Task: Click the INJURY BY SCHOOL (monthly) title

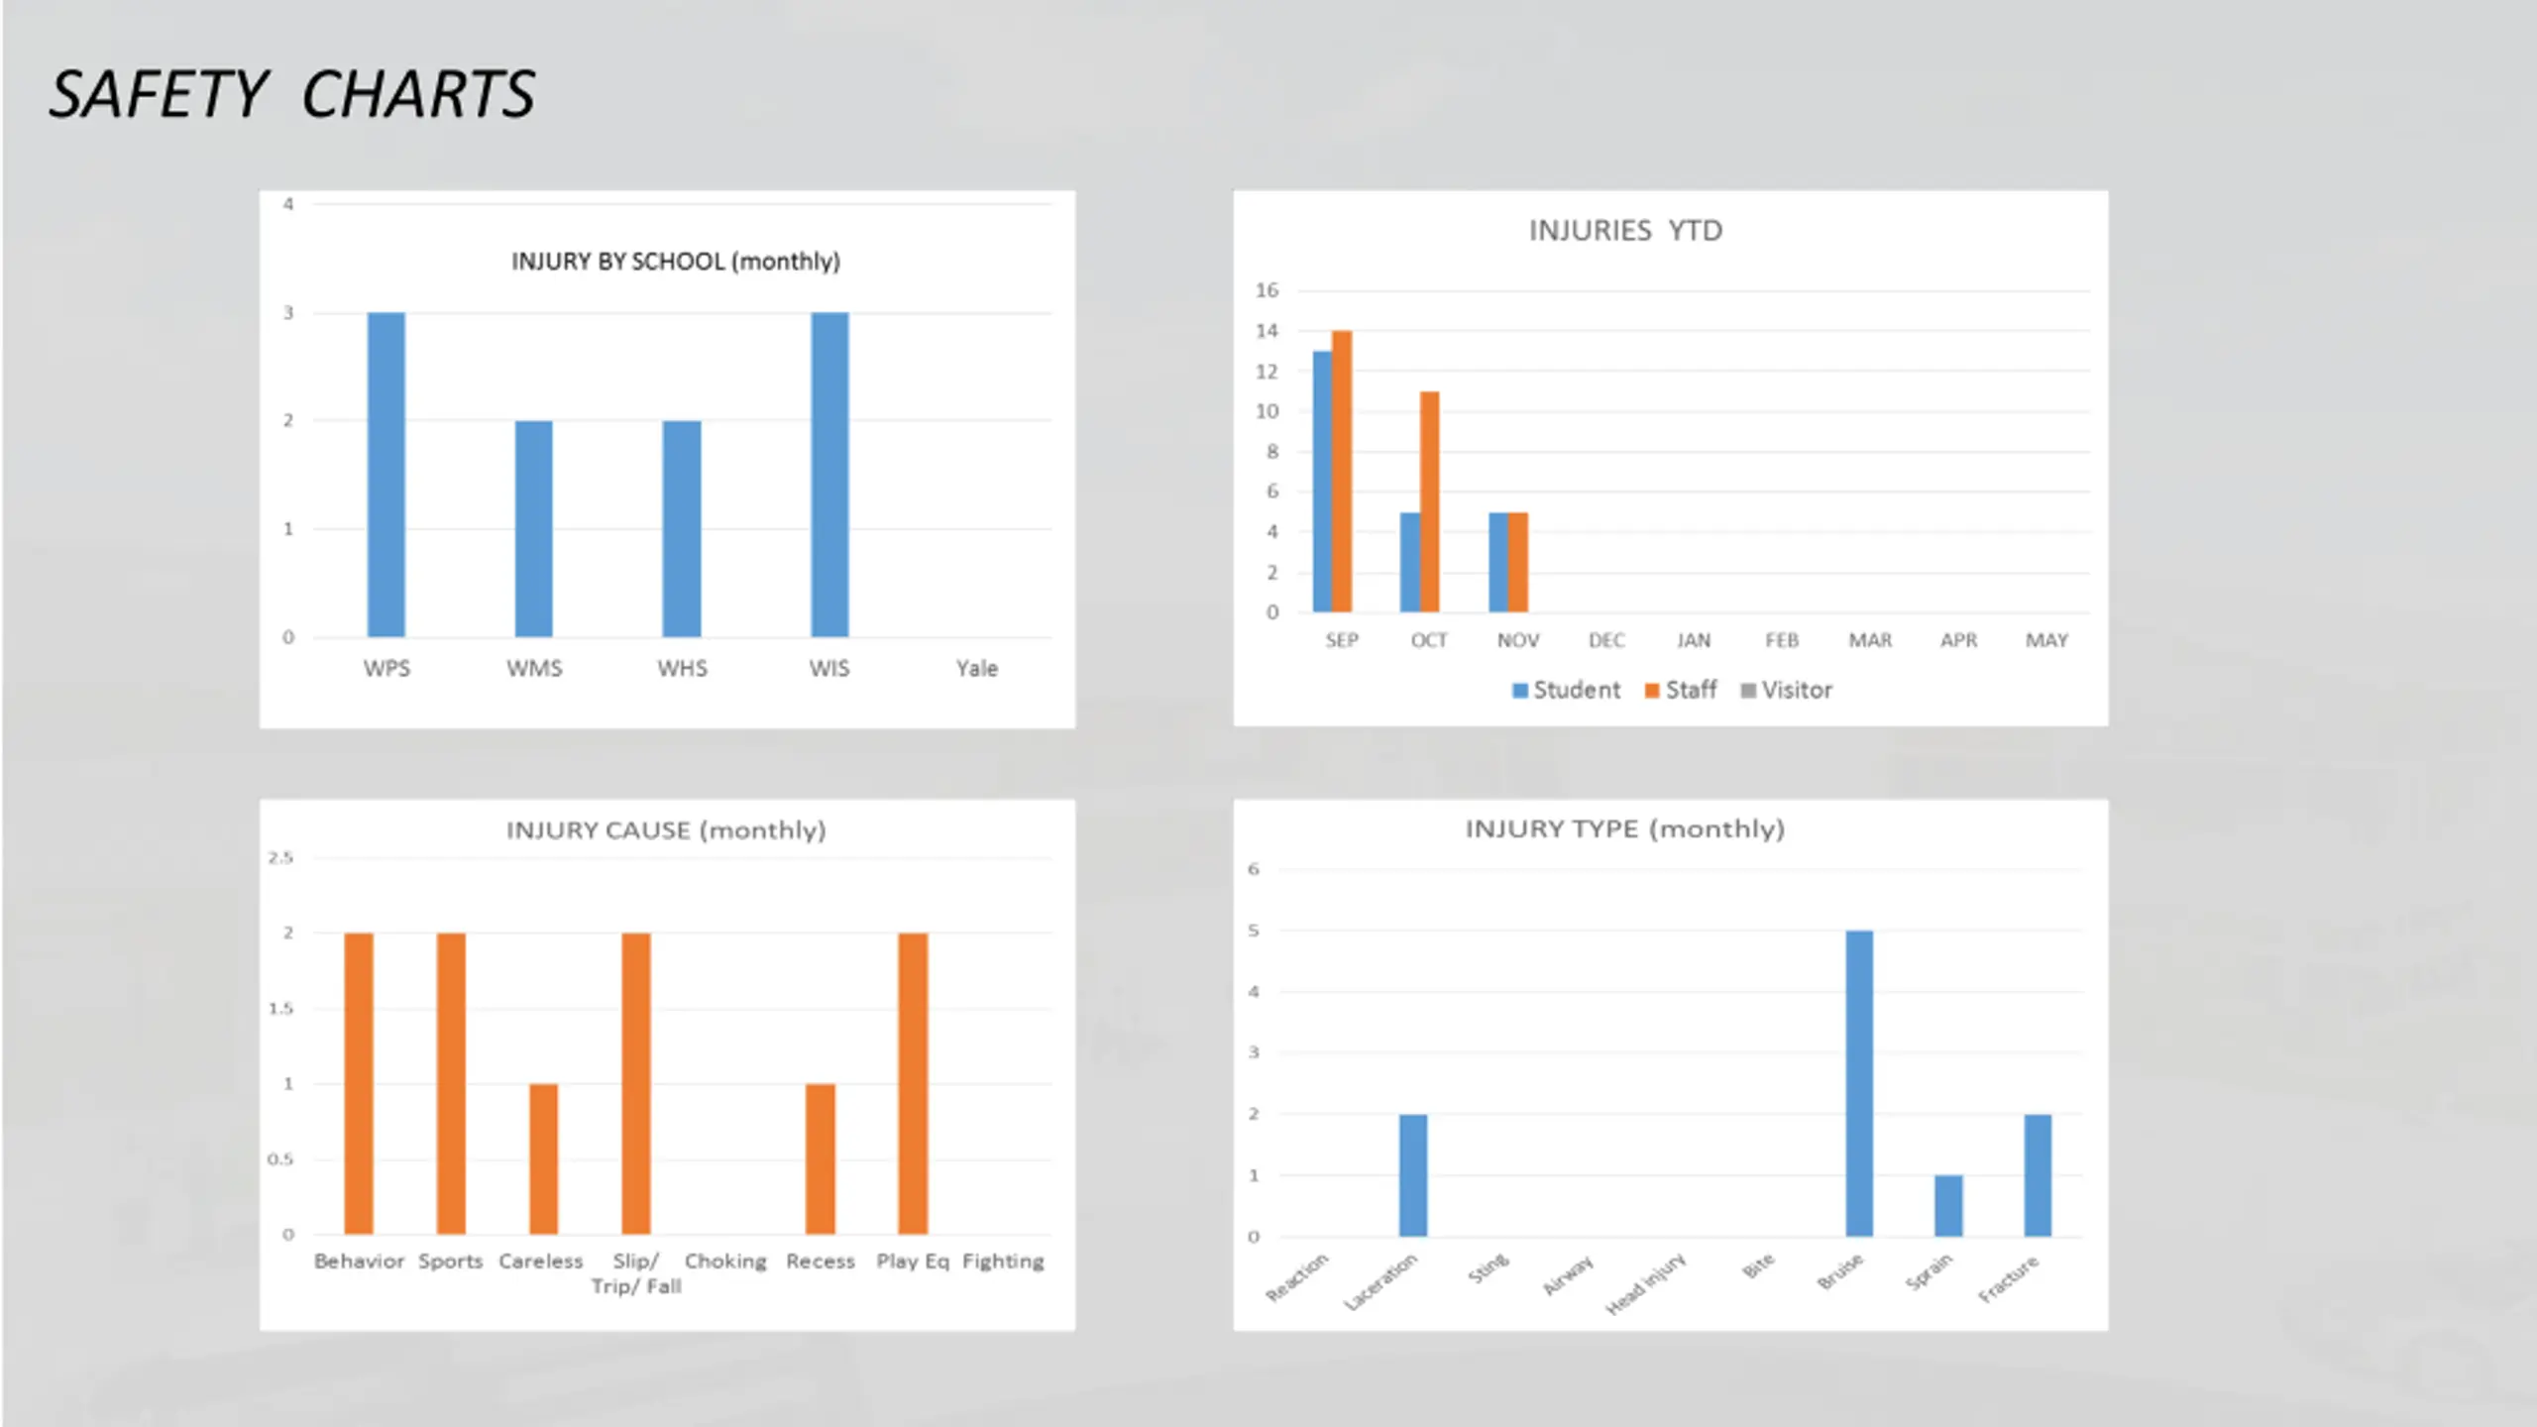Action: click(x=676, y=262)
